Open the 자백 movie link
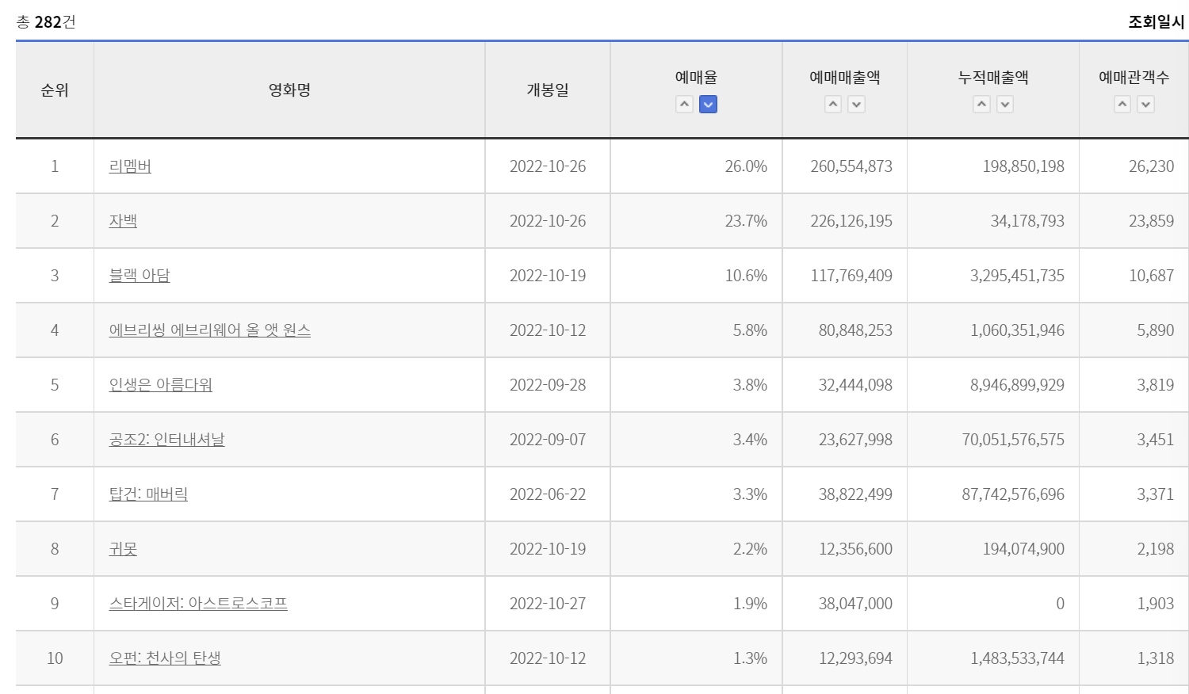The height and width of the screenshot is (694, 1189). point(123,221)
